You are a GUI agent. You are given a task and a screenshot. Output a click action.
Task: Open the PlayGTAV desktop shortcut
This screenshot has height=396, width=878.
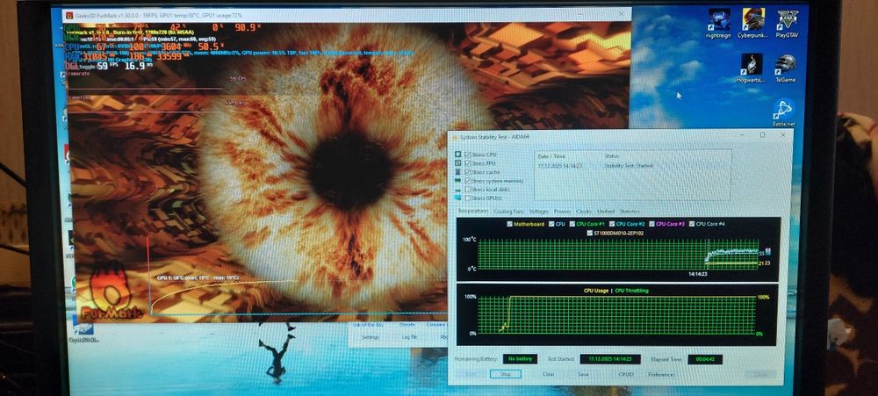tap(788, 23)
